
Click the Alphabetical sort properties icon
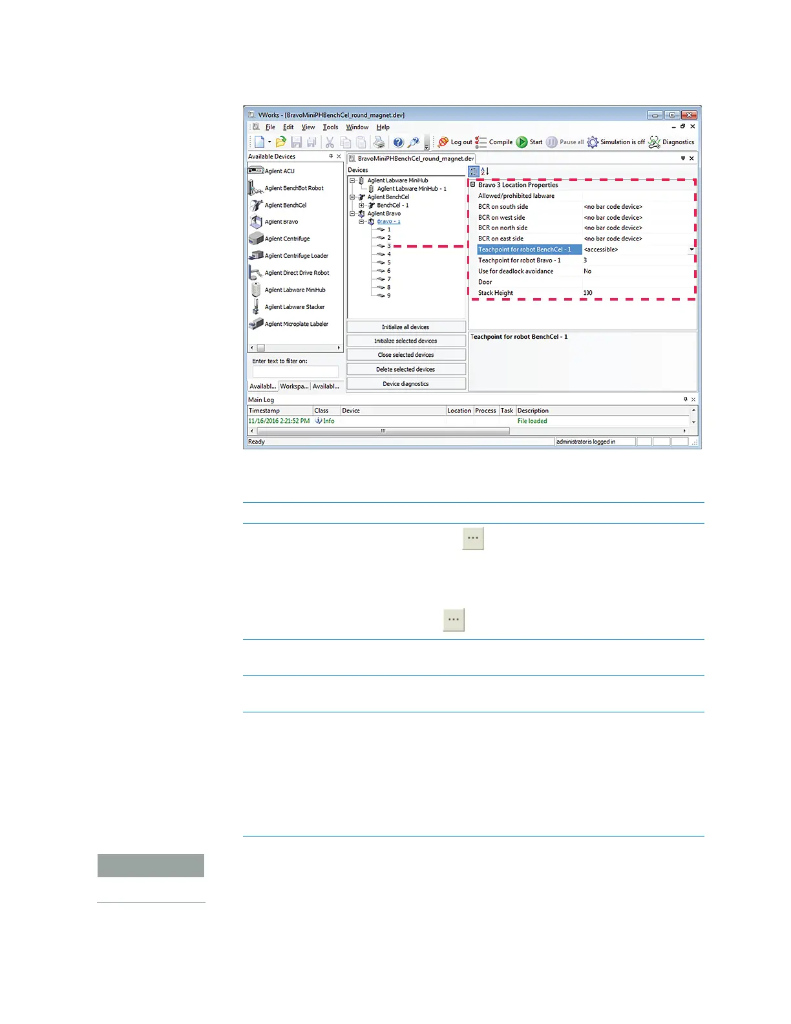tap(485, 171)
